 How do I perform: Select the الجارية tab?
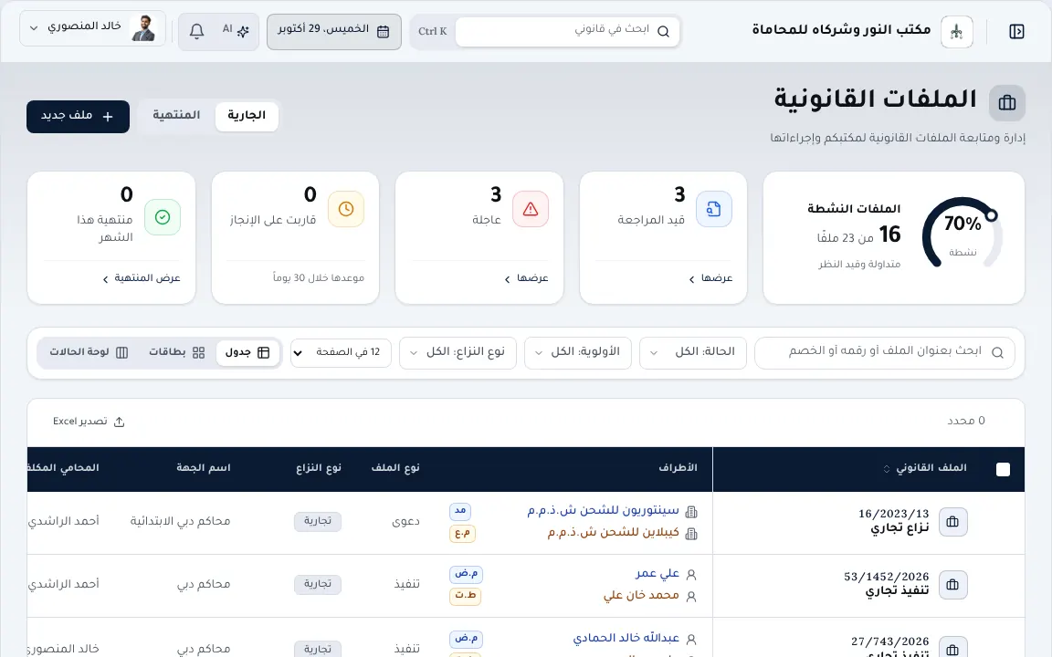247,116
